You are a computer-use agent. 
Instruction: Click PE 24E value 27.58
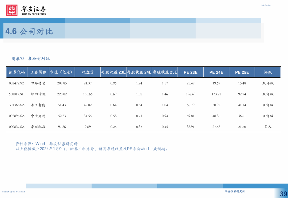(216, 127)
